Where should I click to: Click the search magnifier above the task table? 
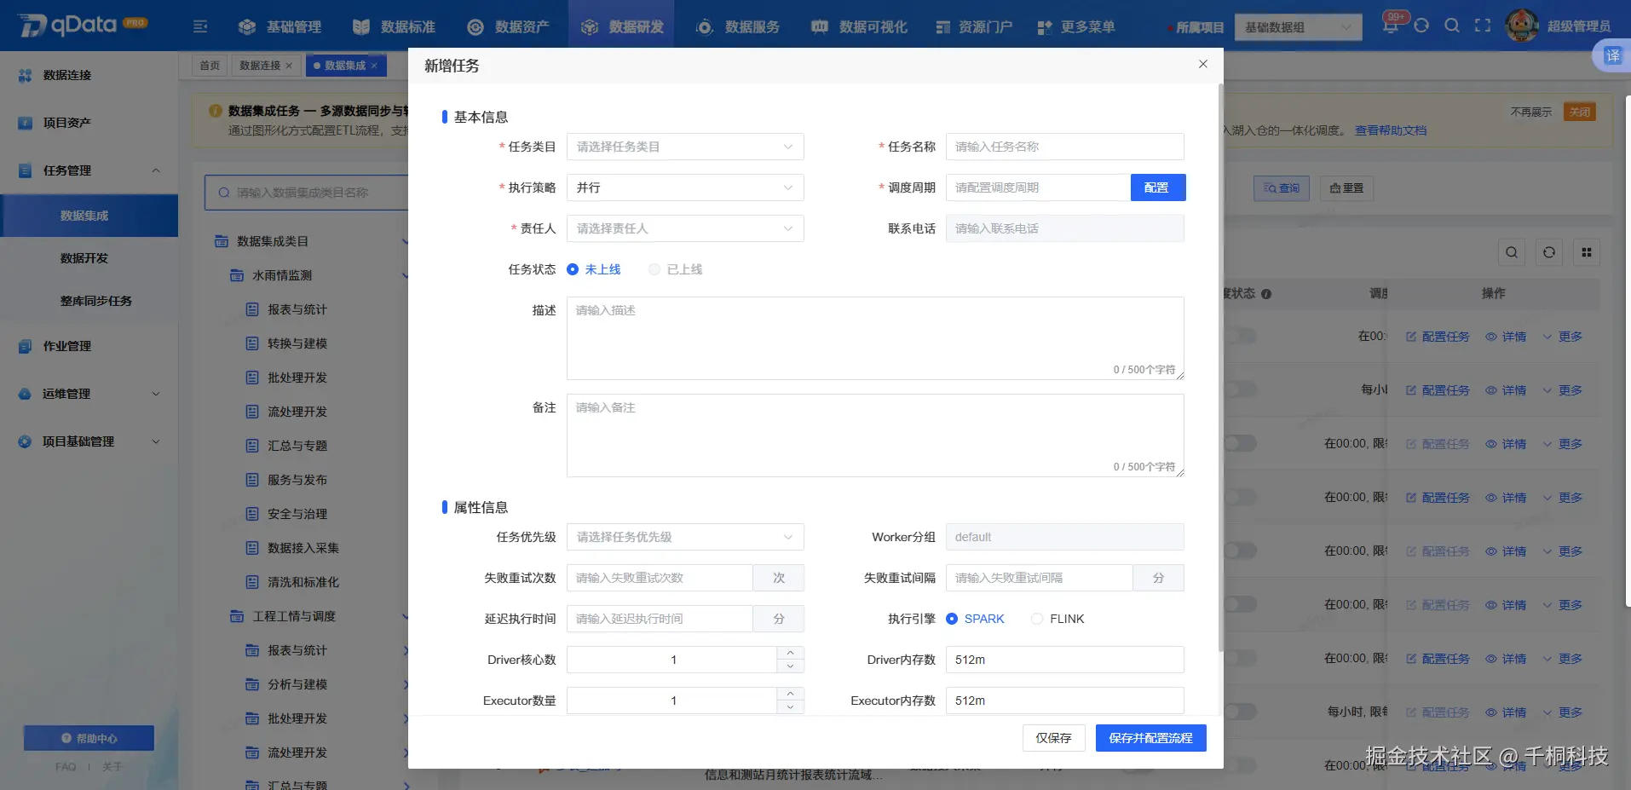[1511, 252]
